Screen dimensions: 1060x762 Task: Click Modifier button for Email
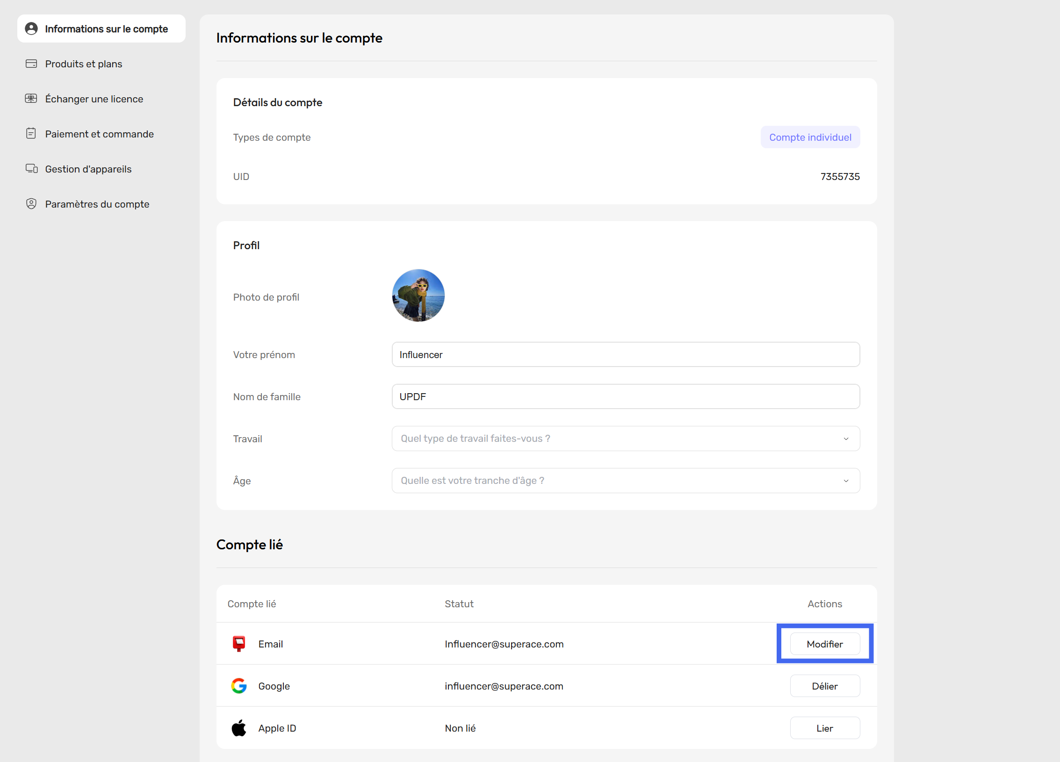[825, 644]
